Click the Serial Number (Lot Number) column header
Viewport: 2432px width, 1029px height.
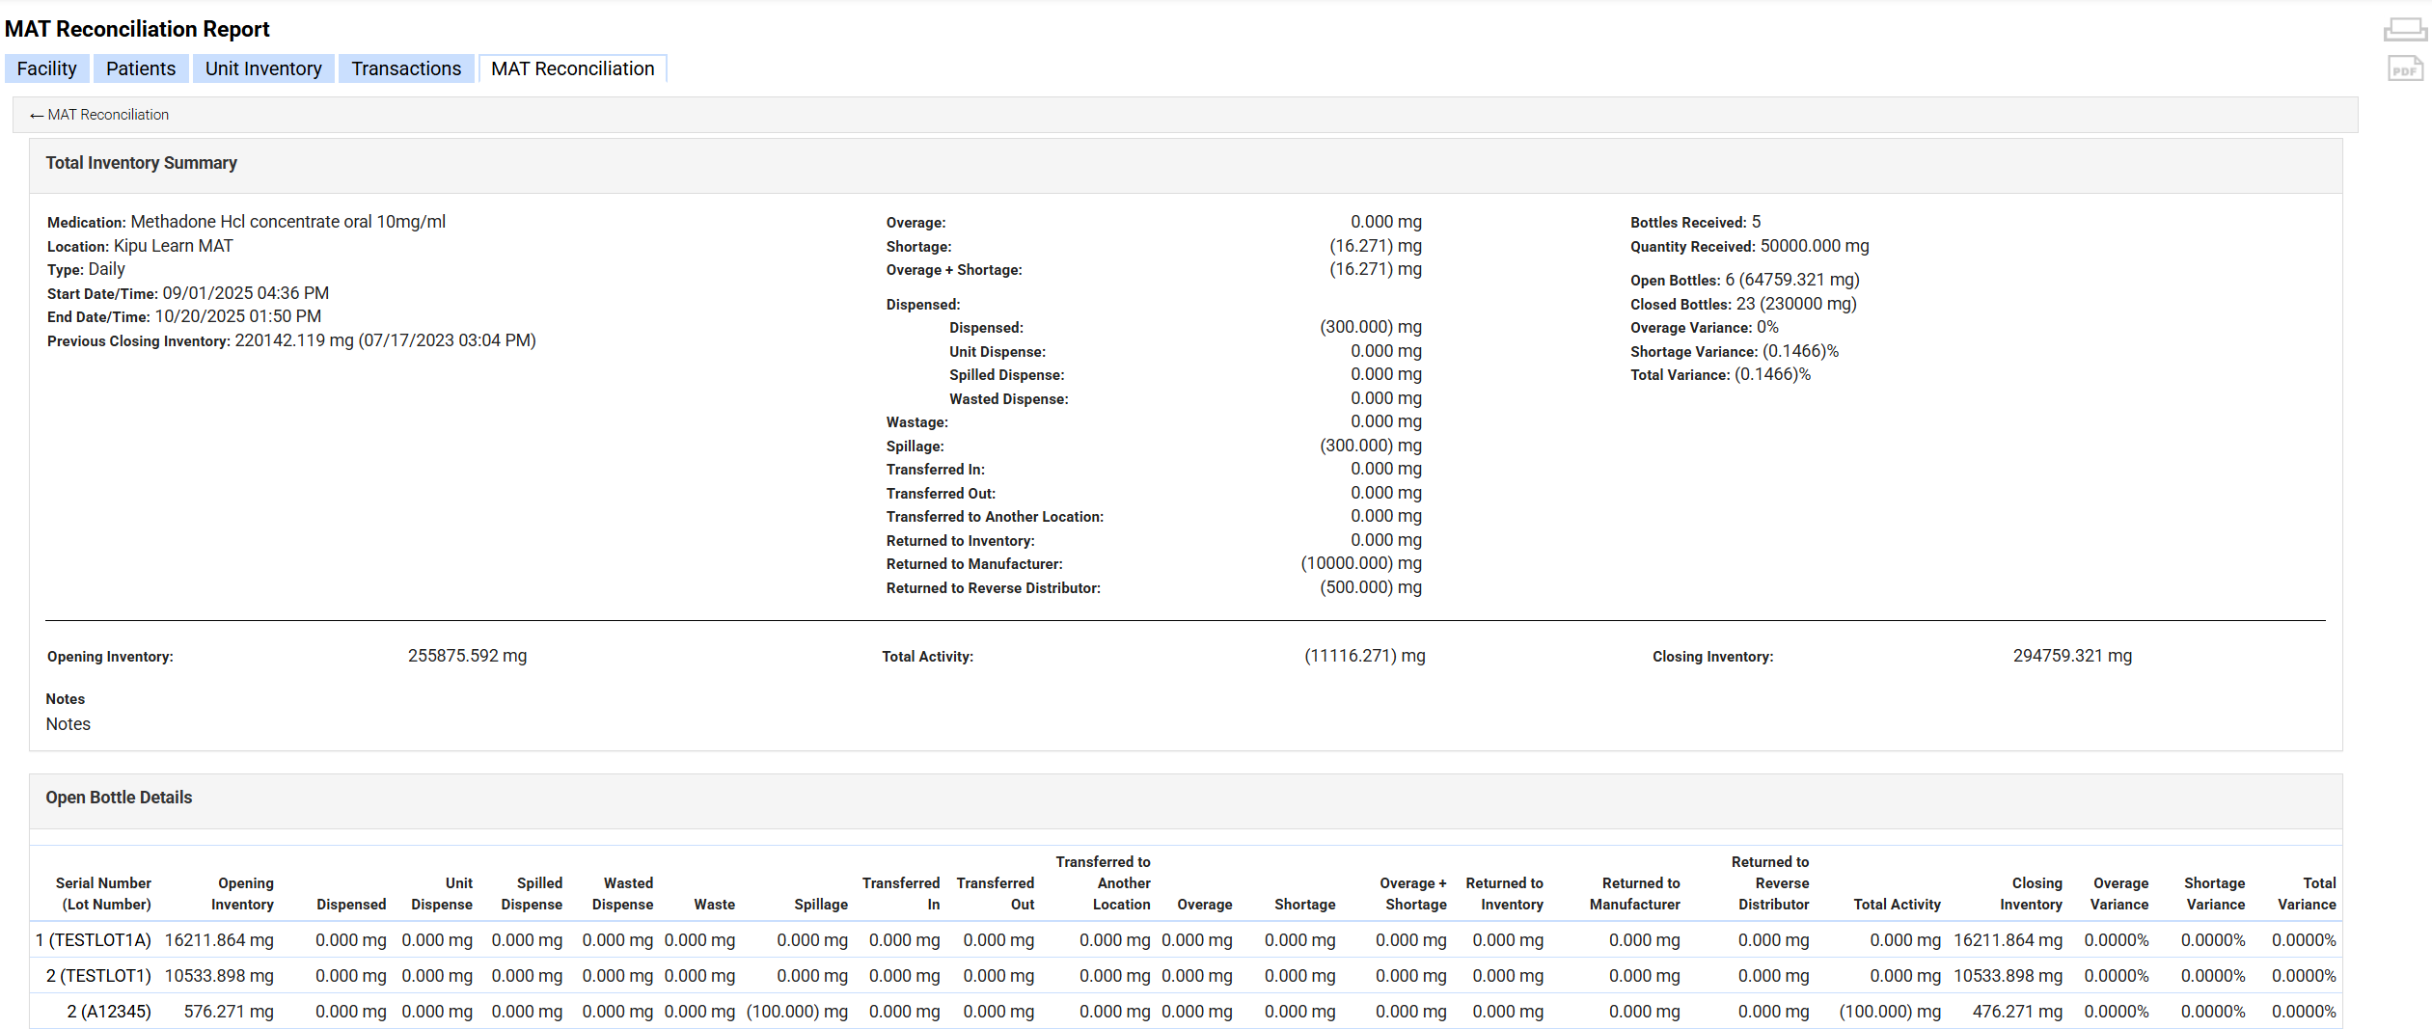coord(103,893)
